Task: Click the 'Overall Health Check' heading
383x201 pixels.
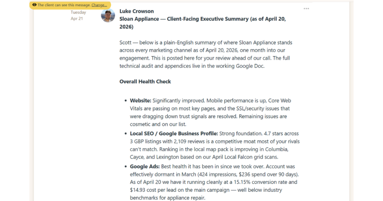Action: pyautogui.click(x=145, y=81)
